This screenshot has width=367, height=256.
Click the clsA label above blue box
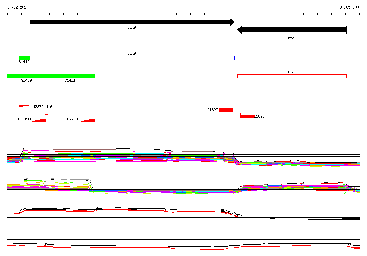(x=132, y=54)
